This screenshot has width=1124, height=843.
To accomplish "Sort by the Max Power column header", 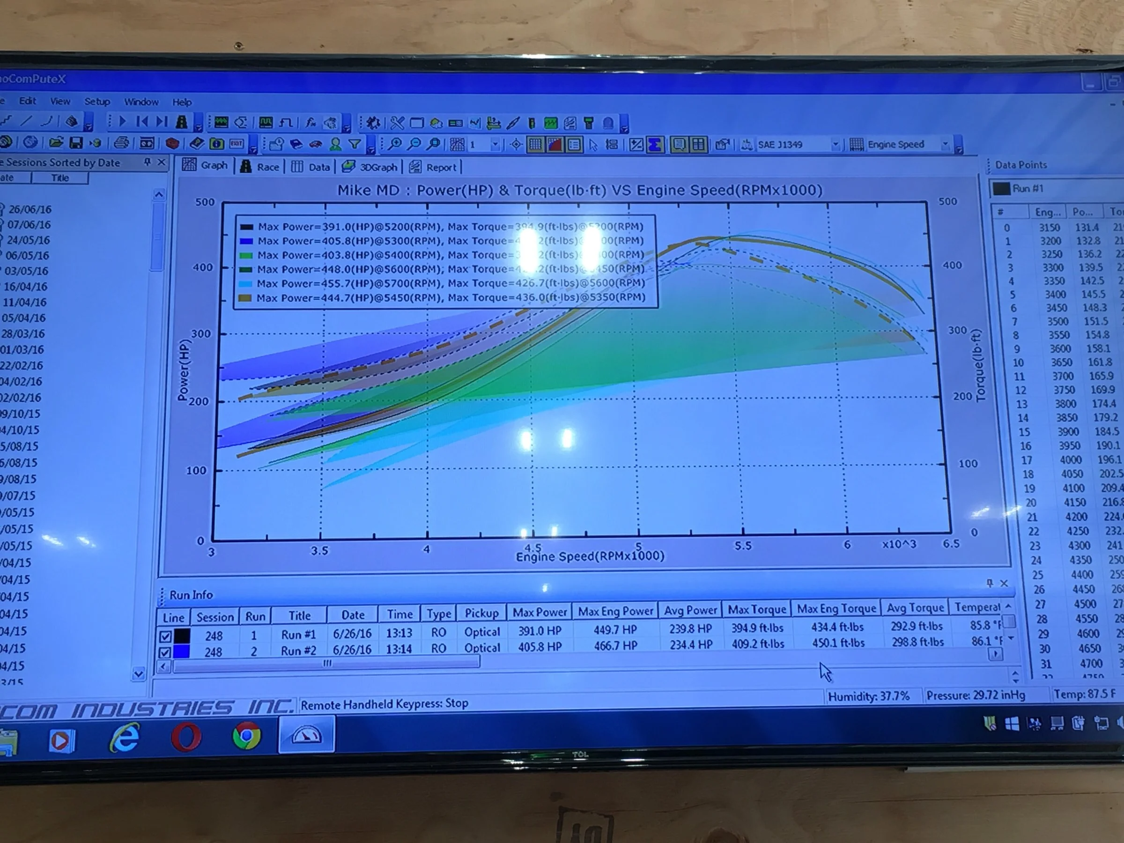I will 539,612.
